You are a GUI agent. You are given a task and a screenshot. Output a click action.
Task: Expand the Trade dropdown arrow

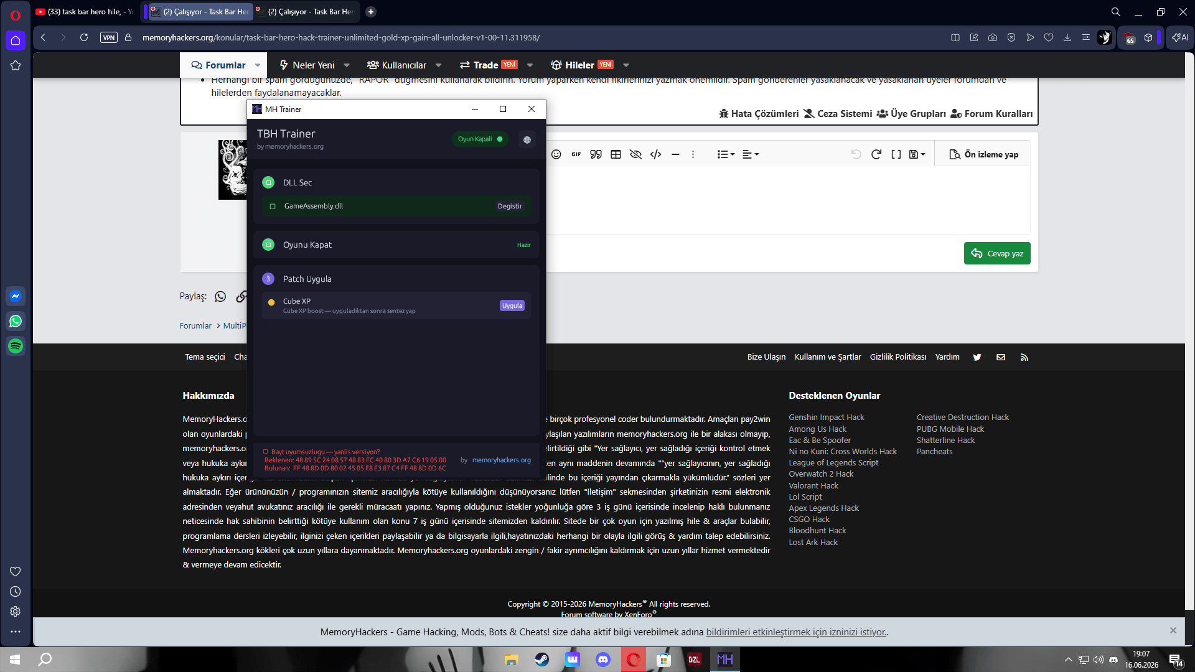[x=530, y=65]
